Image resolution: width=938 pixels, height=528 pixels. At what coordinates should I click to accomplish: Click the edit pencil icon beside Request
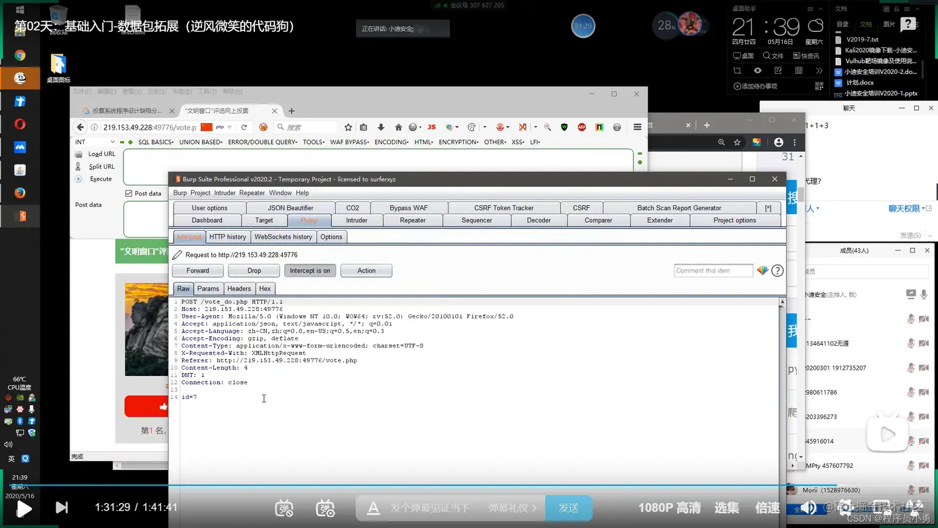[177, 254]
